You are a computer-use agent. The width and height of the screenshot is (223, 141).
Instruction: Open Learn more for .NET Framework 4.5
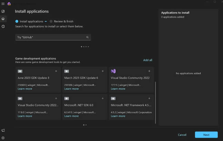[118, 116]
